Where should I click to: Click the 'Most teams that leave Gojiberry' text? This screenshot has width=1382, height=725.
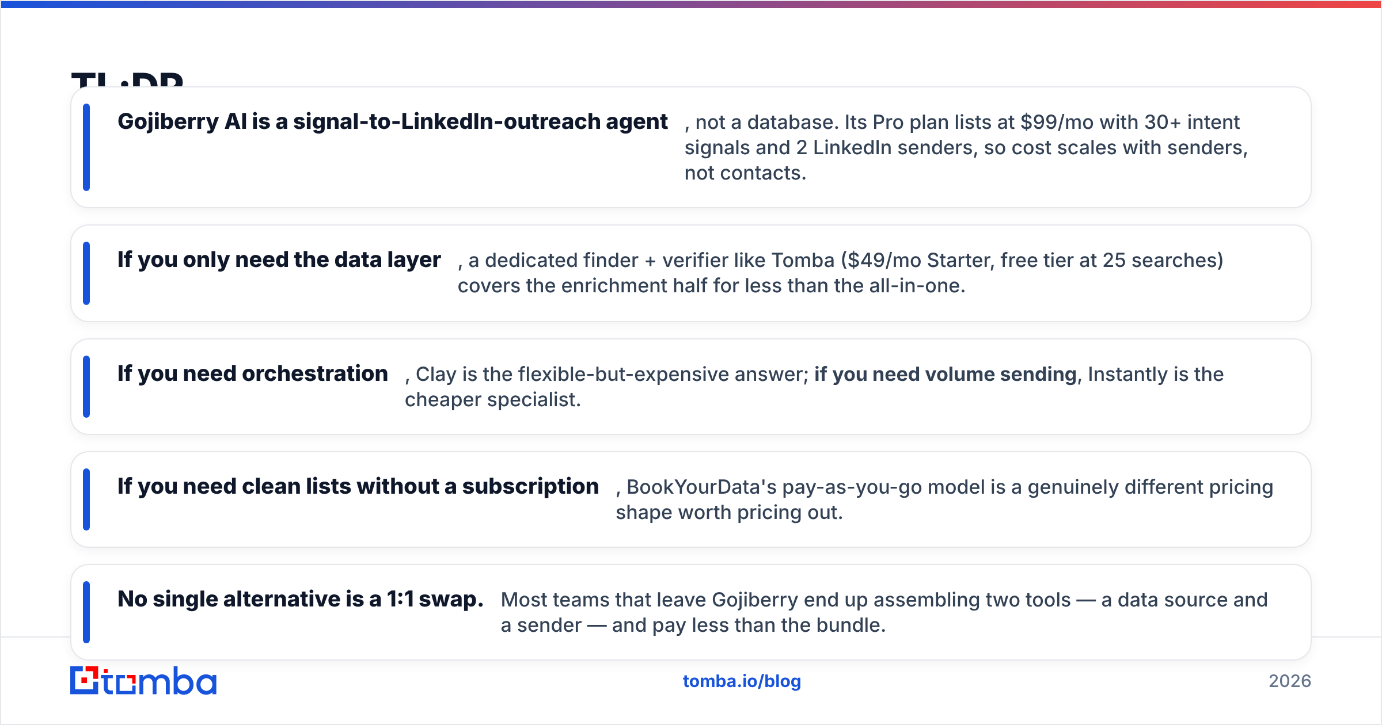(884, 612)
